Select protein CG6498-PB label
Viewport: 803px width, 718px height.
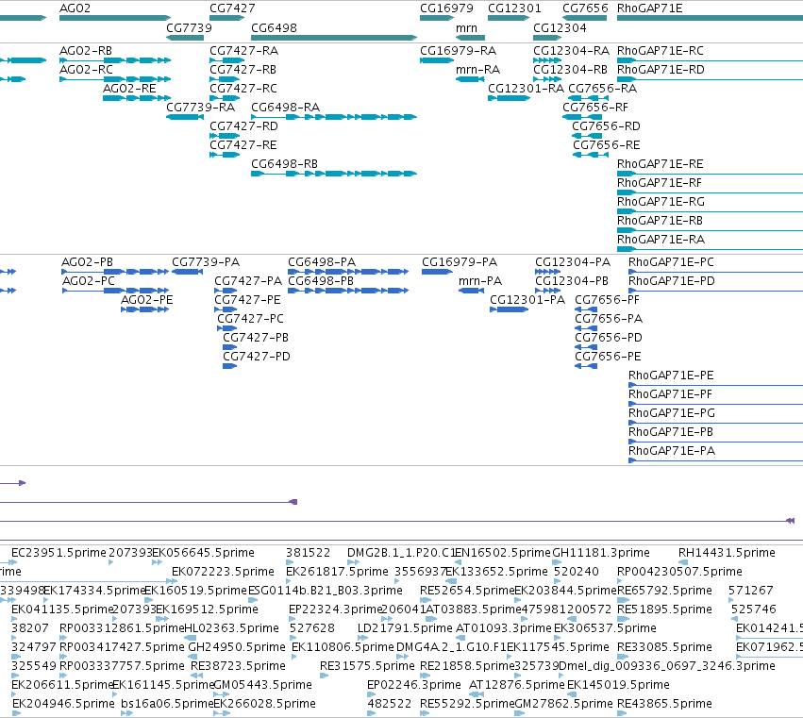pyautogui.click(x=321, y=281)
